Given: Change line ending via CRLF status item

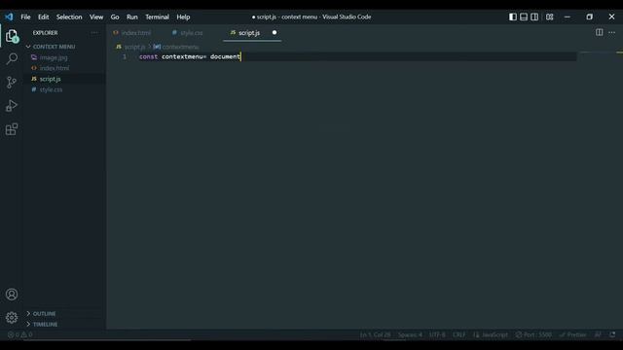Looking at the screenshot, I should pos(458,334).
